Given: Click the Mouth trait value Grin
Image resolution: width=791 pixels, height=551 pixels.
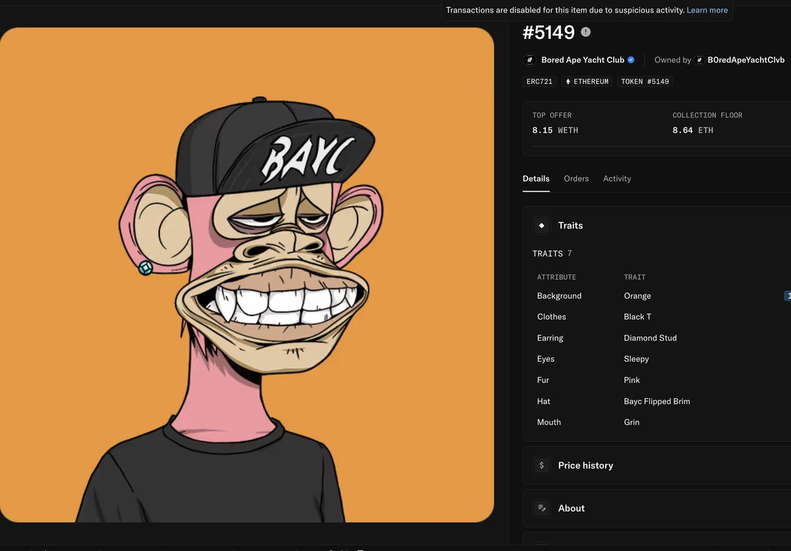Looking at the screenshot, I should 631,422.
